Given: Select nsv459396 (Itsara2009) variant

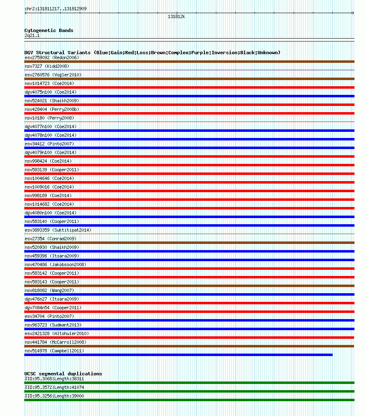Looking at the screenshot, I should pos(52,256).
